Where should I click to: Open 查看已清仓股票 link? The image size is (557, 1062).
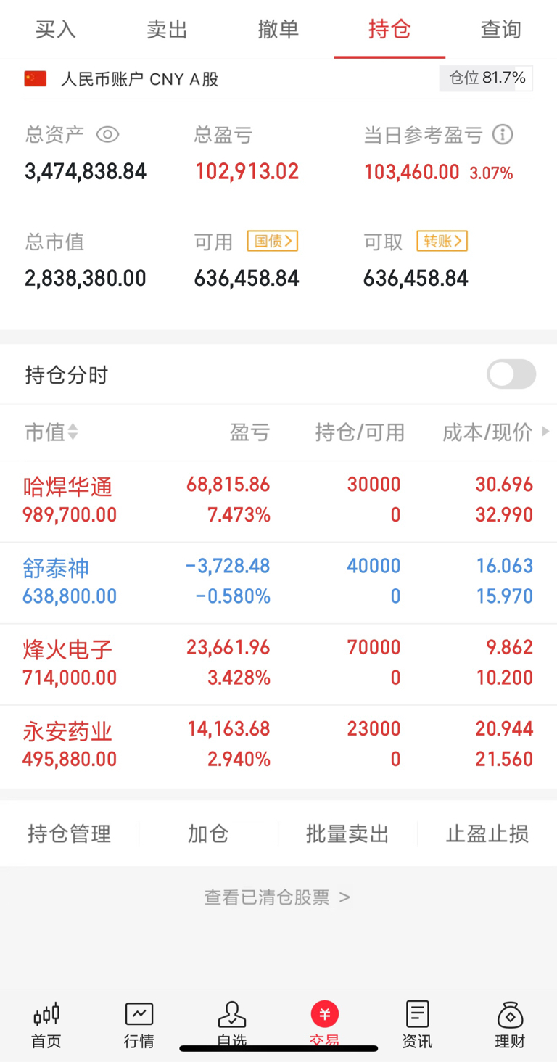pyautogui.click(x=277, y=897)
